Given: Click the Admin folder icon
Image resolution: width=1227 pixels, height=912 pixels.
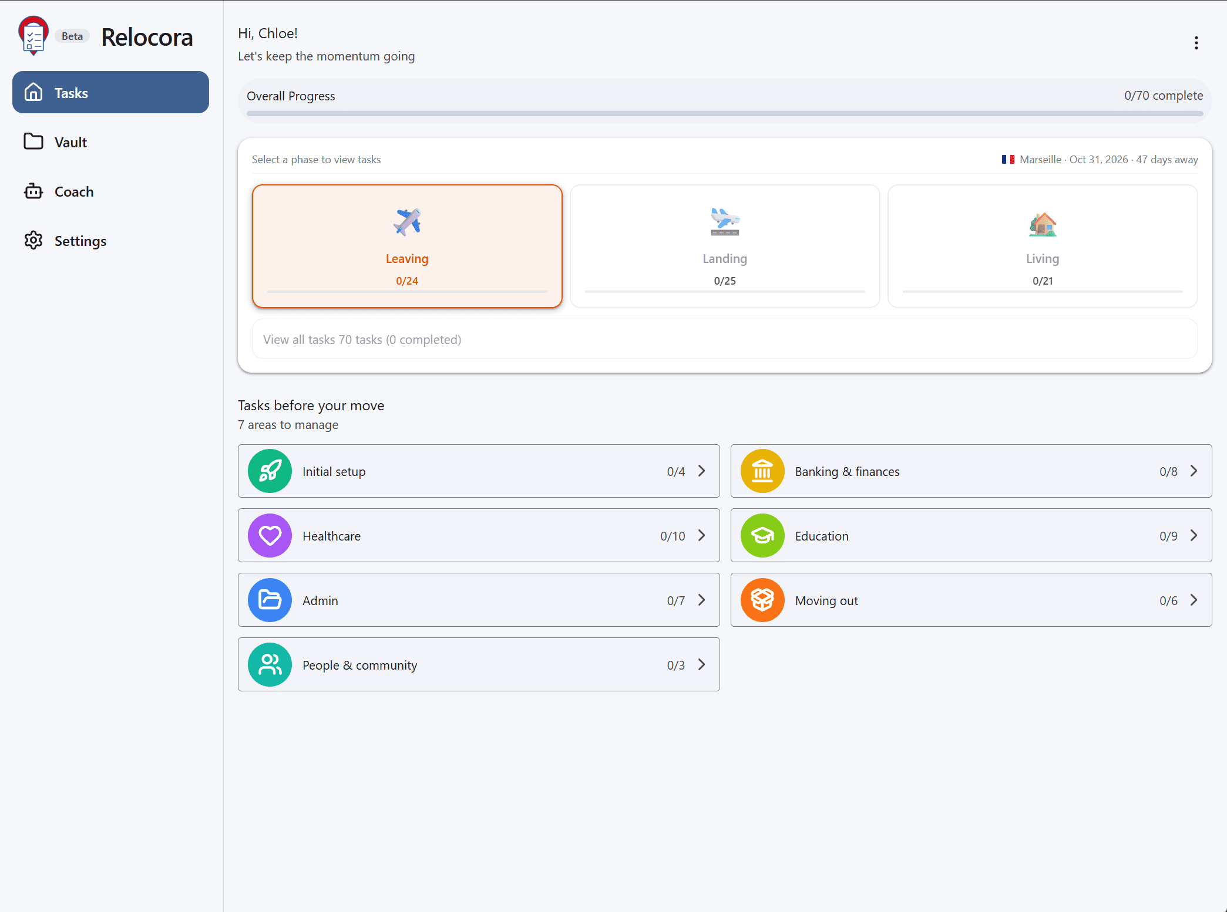Looking at the screenshot, I should 270,600.
